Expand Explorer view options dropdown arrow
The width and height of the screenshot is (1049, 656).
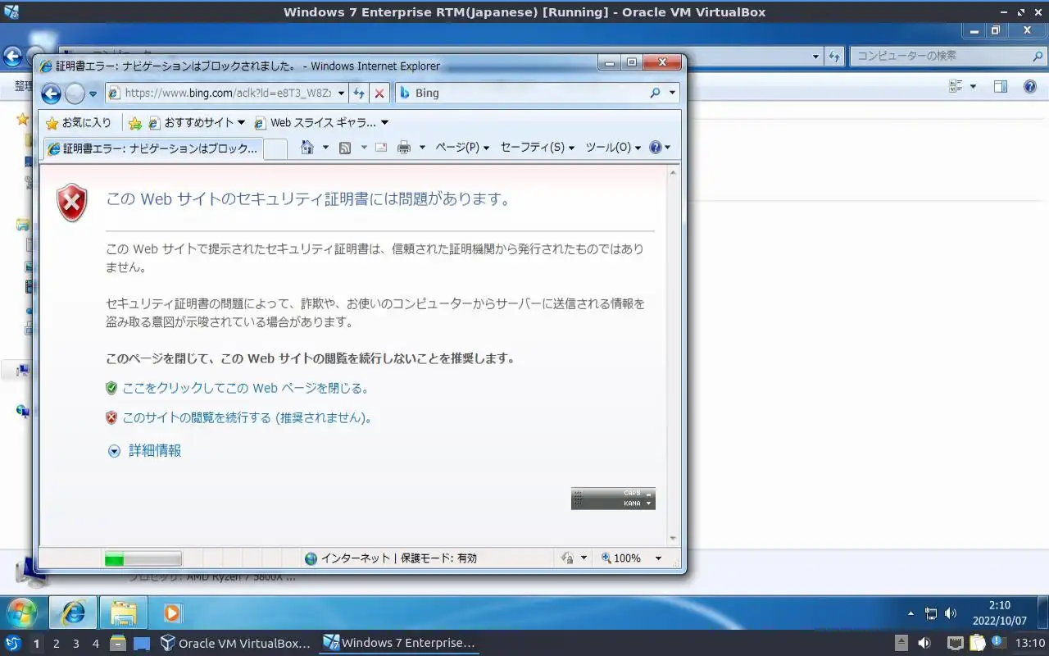point(974,86)
